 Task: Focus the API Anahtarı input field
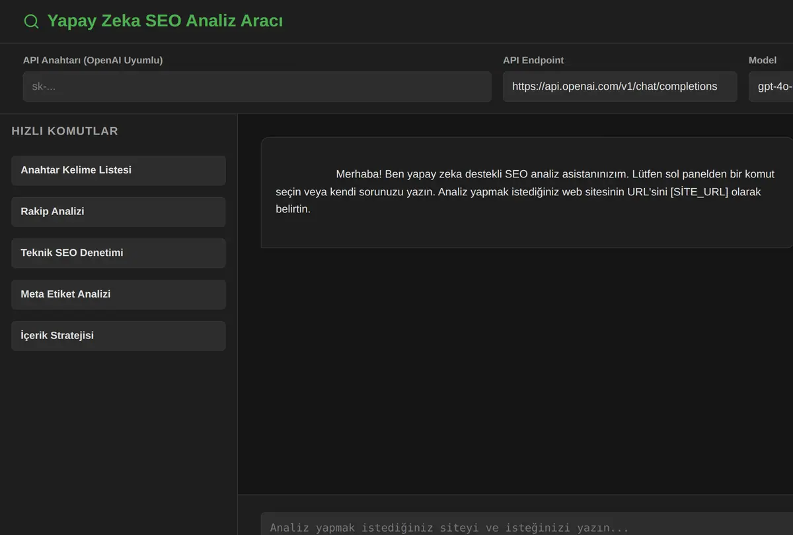tap(257, 86)
